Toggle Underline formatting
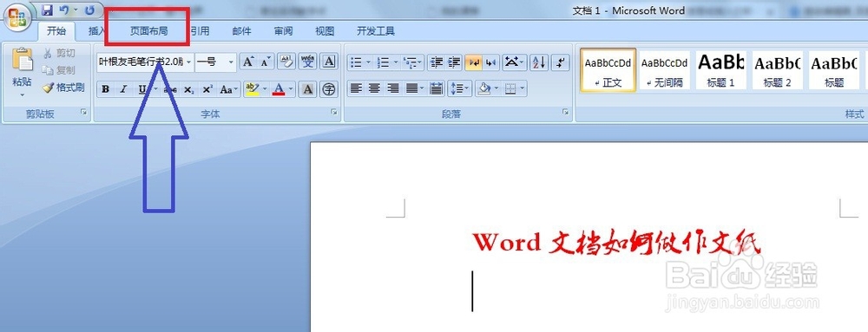Image resolution: width=868 pixels, height=332 pixels. click(x=141, y=89)
